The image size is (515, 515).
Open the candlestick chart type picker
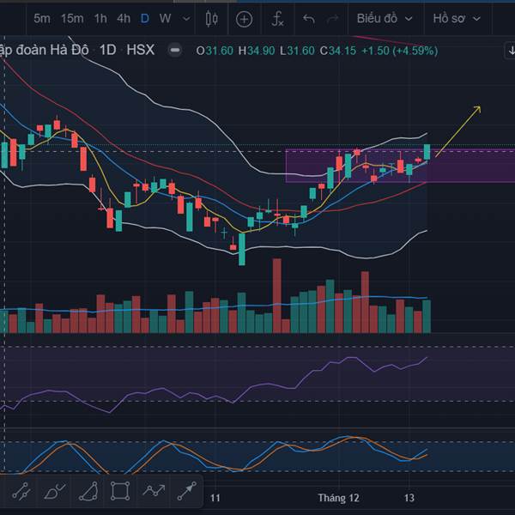212,19
